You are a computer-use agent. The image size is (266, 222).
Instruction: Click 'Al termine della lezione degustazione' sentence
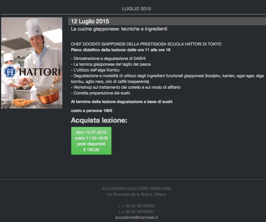pos(122,102)
